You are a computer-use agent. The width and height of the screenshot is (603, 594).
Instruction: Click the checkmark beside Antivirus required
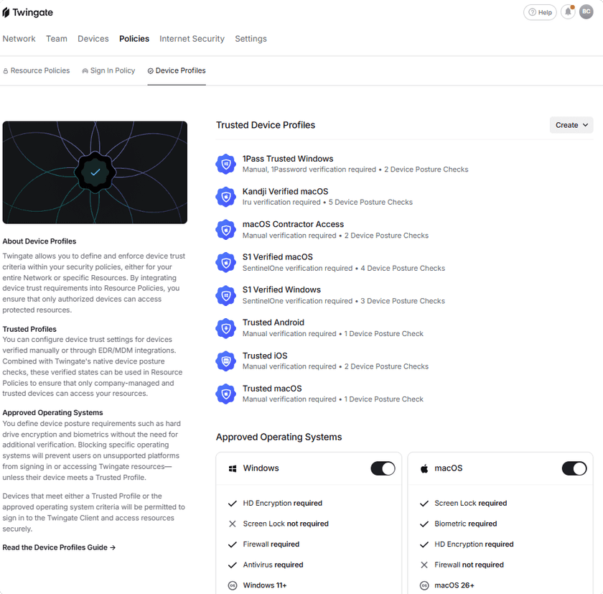[x=233, y=565]
